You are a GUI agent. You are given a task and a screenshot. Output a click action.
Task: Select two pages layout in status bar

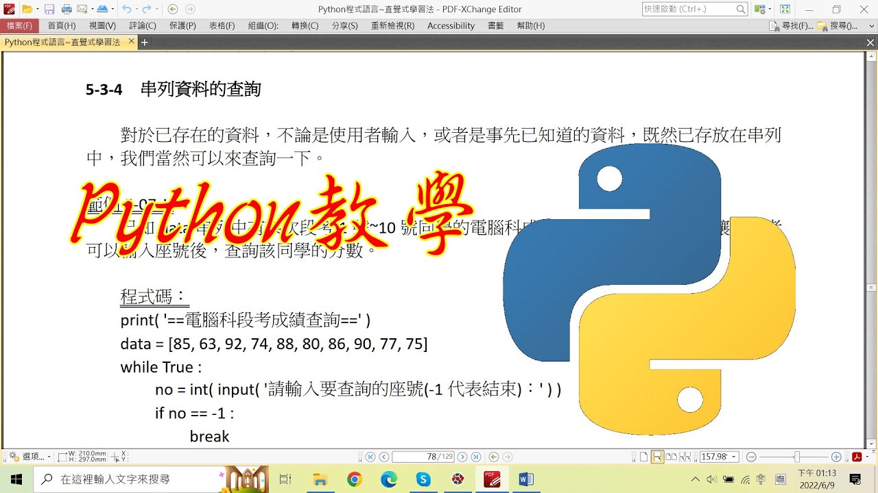672,457
